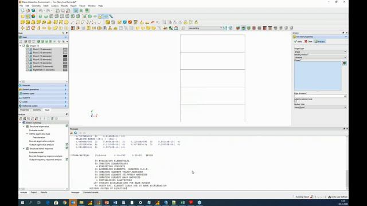This screenshot has width=367, height=206.
Task: Click the Save project icon
Action: (33, 10)
